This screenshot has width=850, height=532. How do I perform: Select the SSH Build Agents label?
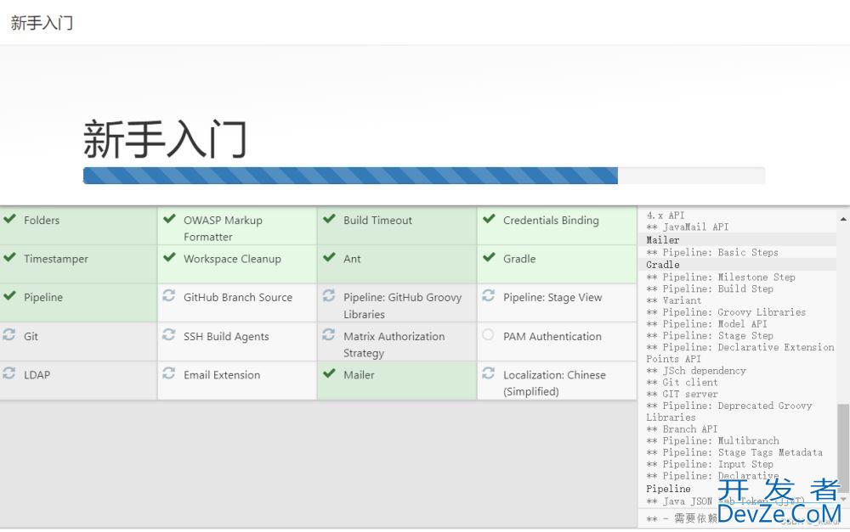point(226,337)
